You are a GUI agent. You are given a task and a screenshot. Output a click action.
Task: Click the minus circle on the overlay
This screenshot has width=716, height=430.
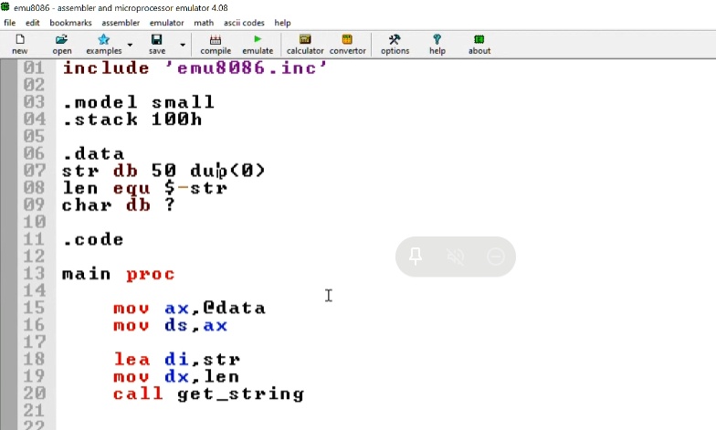496,257
